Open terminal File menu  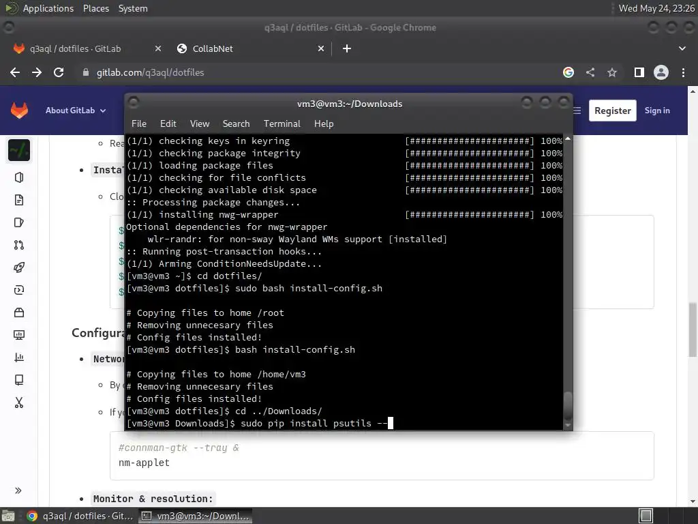click(139, 124)
